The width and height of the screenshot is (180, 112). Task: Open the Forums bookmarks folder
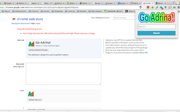pos(45,11)
